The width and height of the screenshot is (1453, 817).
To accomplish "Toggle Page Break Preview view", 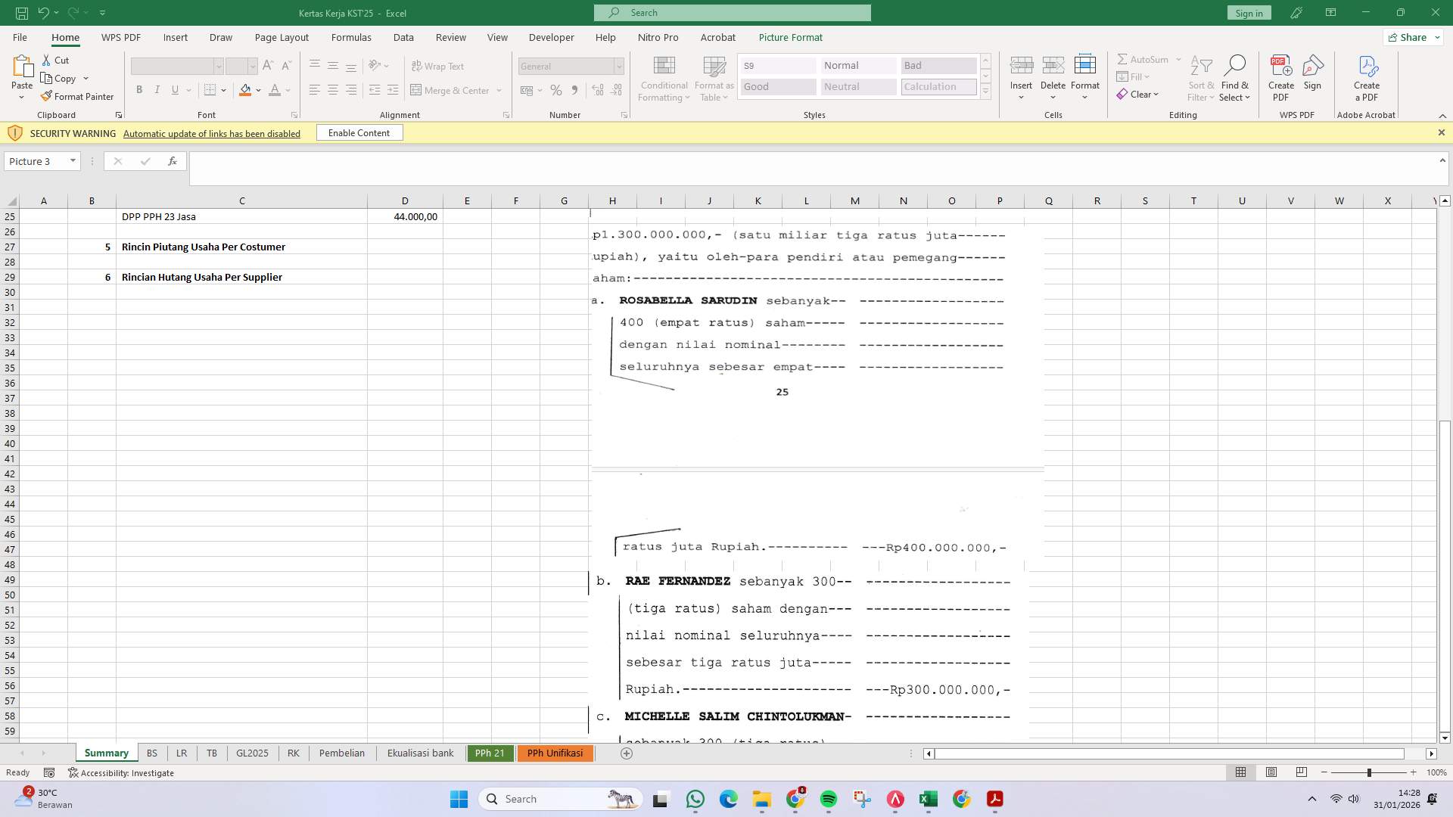I will pos(1302,772).
